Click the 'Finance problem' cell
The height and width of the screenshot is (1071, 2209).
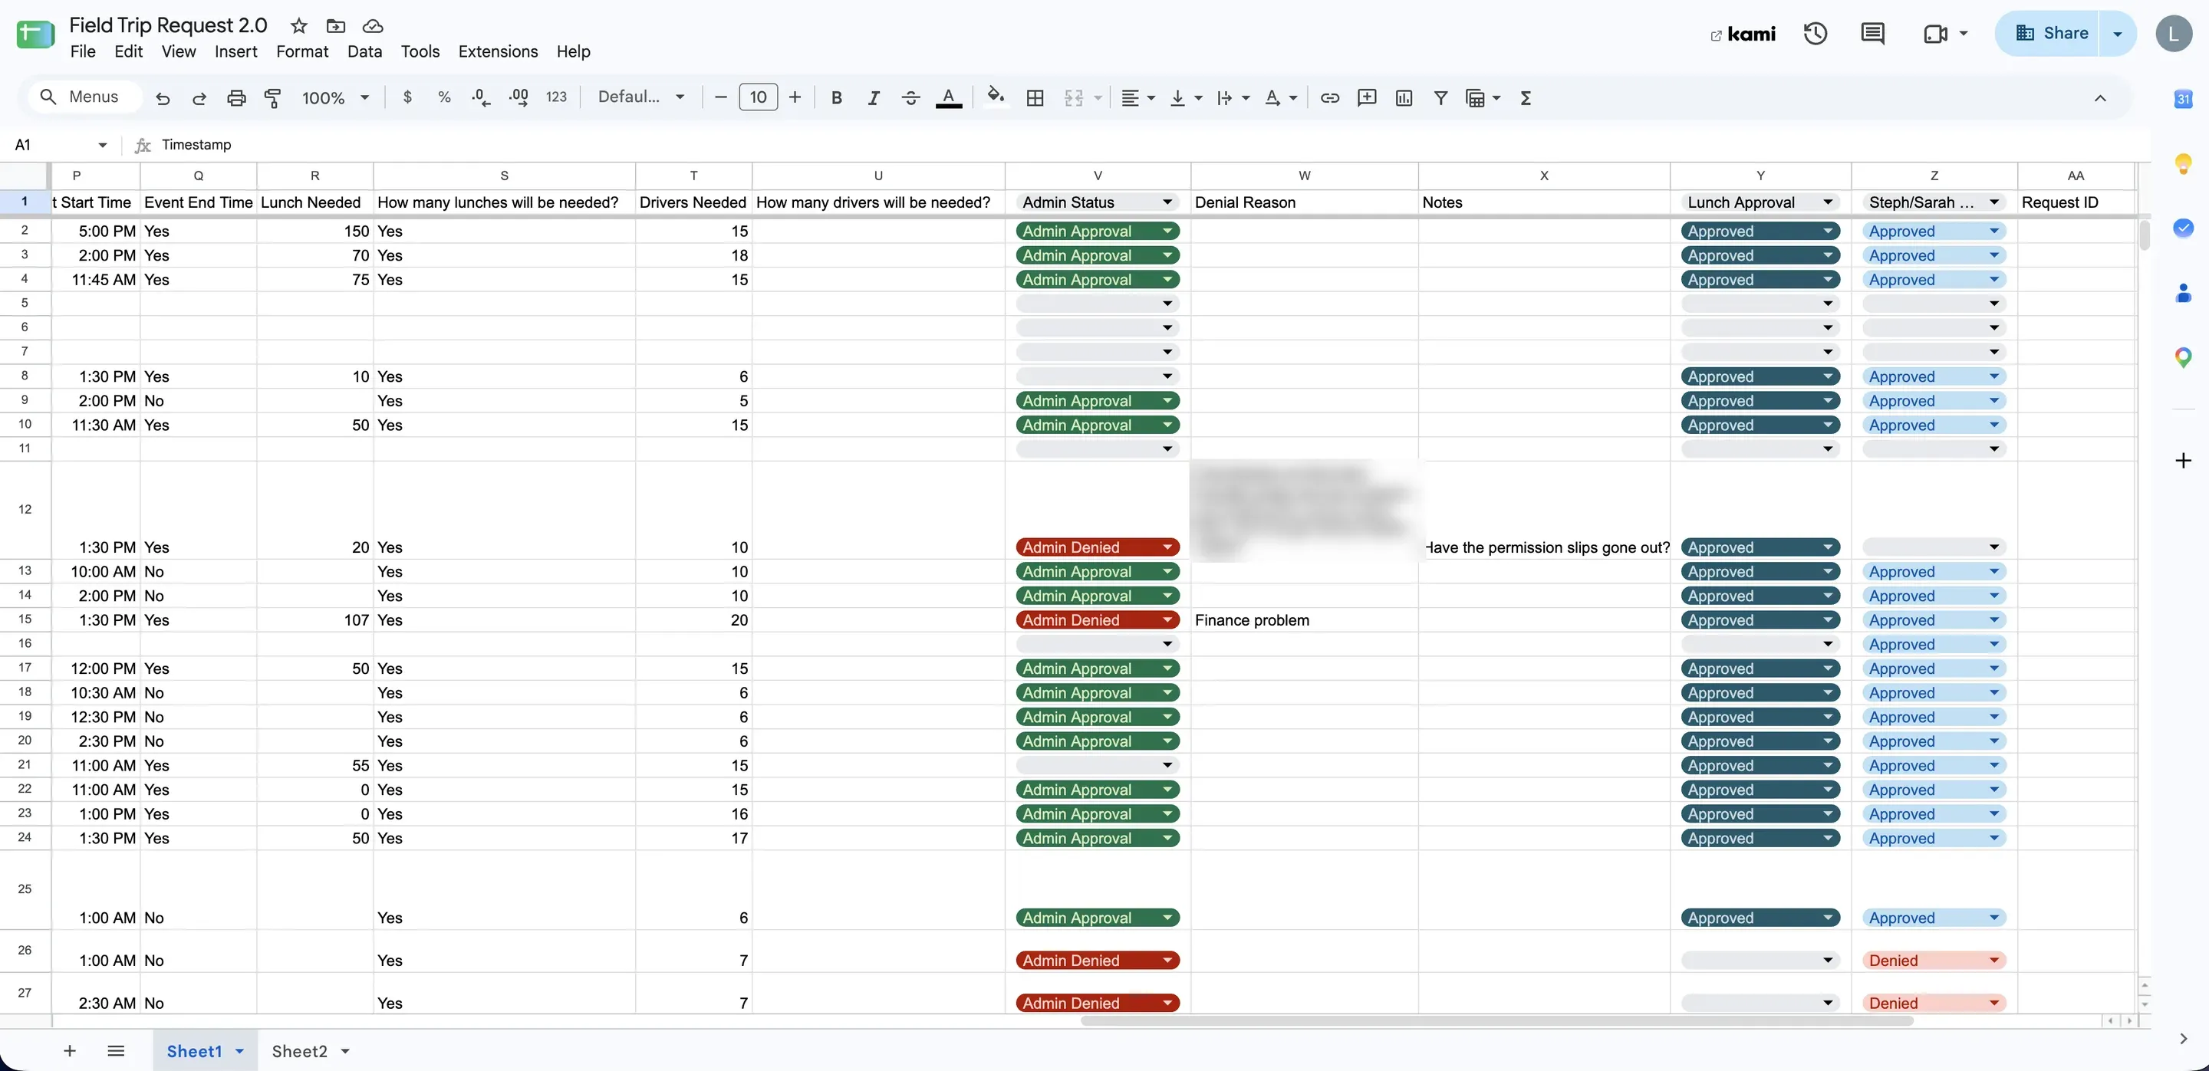point(1303,619)
